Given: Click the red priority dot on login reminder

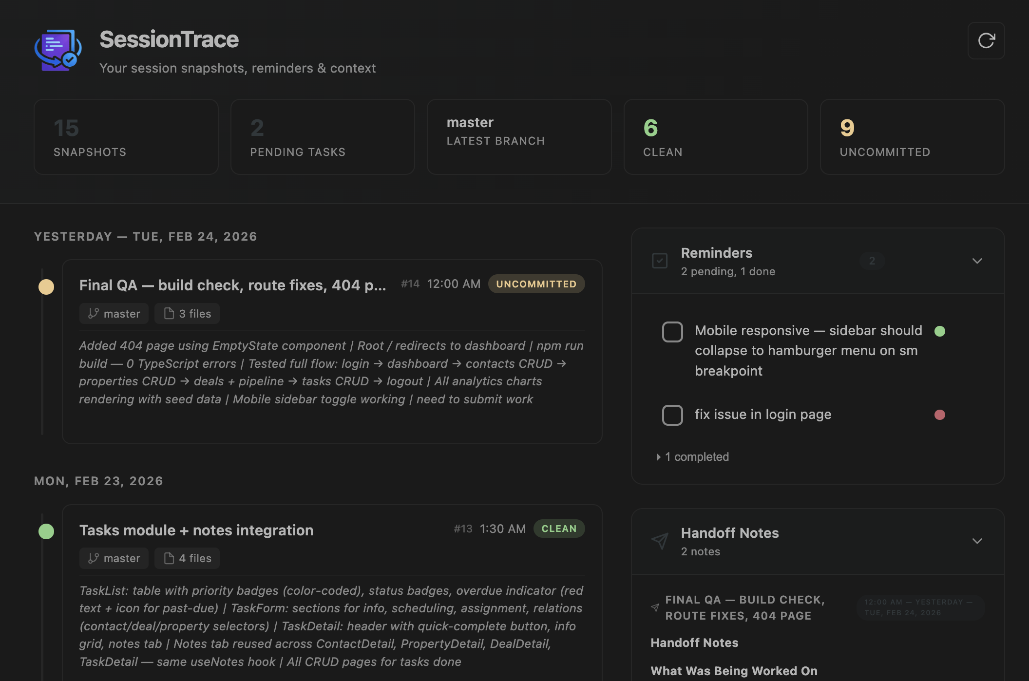Looking at the screenshot, I should click(x=940, y=415).
